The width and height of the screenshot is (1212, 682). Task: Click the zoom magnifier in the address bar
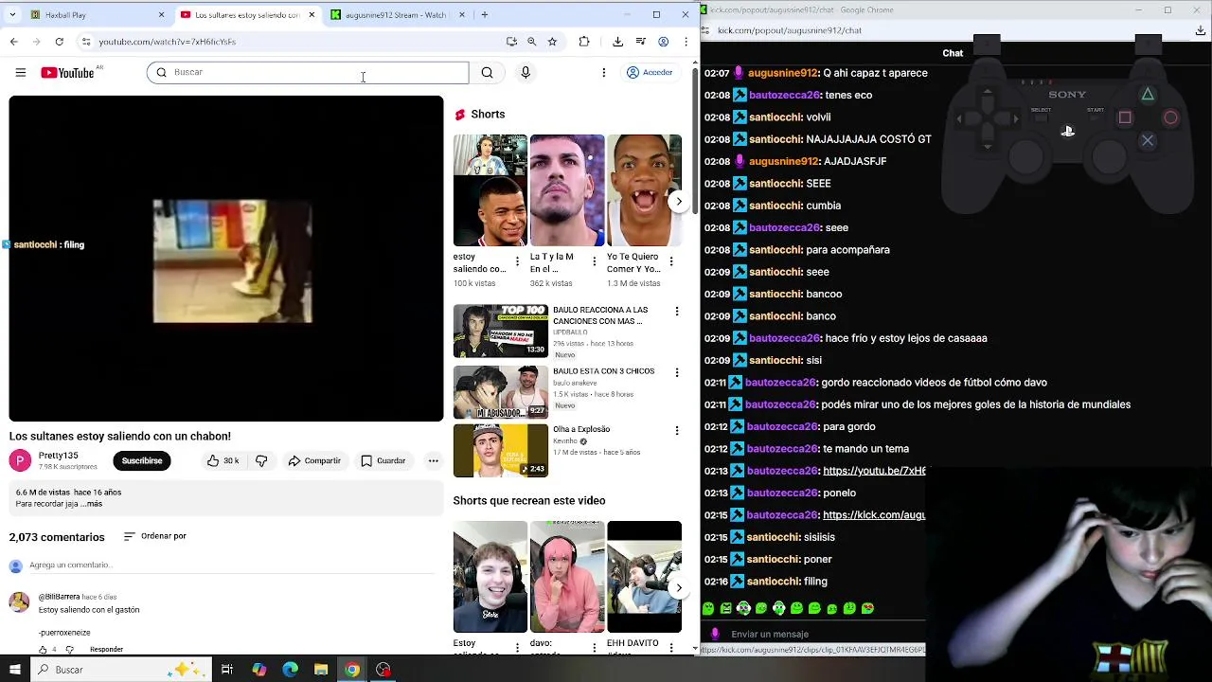tap(531, 42)
